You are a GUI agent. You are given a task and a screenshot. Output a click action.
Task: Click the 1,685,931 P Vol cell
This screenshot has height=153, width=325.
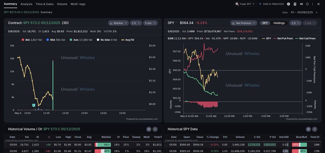(x=269, y=145)
